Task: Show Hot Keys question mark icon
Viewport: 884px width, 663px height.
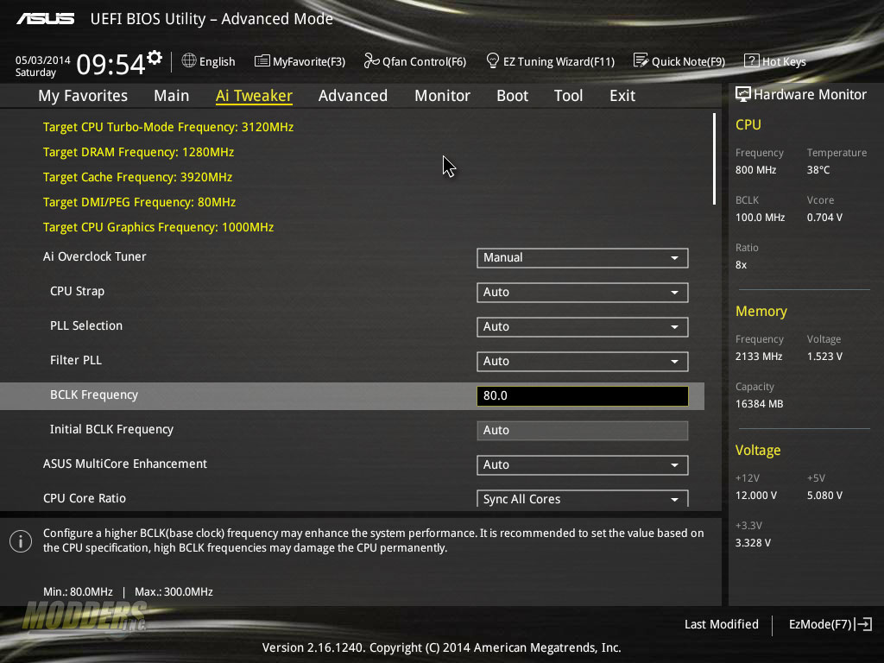Action: [x=752, y=61]
